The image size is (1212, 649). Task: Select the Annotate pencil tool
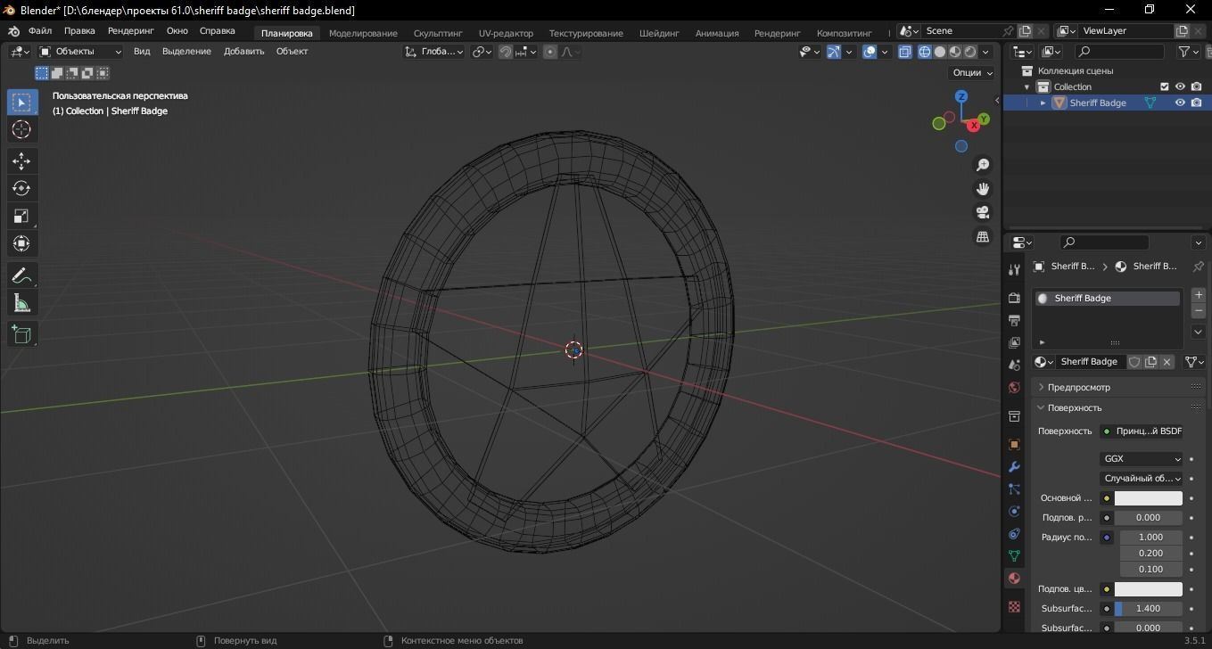coord(21,275)
